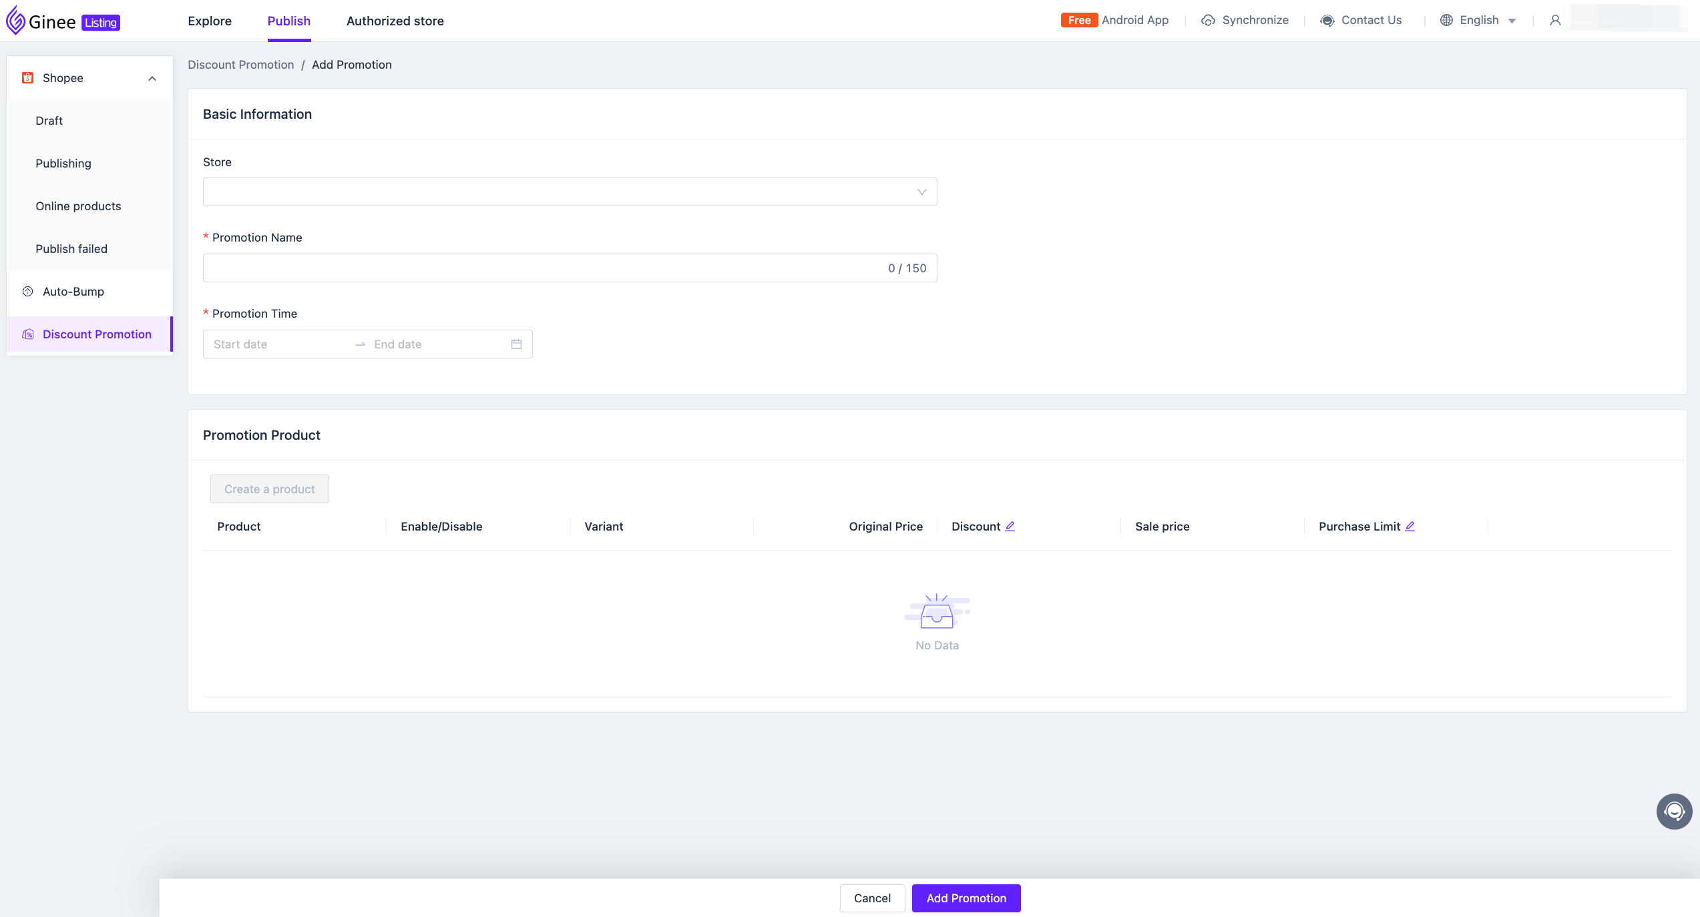This screenshot has width=1700, height=917.
Task: Go back via Discount Promotion breadcrumb
Action: pos(241,65)
